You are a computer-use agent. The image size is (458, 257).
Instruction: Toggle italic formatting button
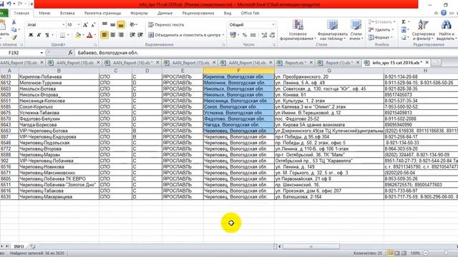(x=39, y=35)
